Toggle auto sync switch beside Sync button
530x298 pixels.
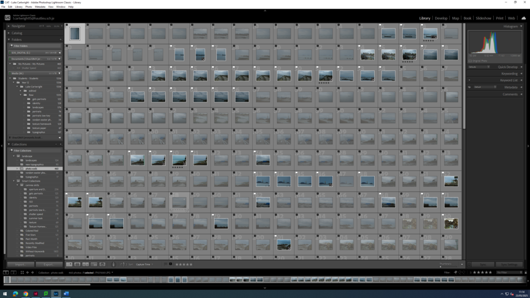[469, 264]
